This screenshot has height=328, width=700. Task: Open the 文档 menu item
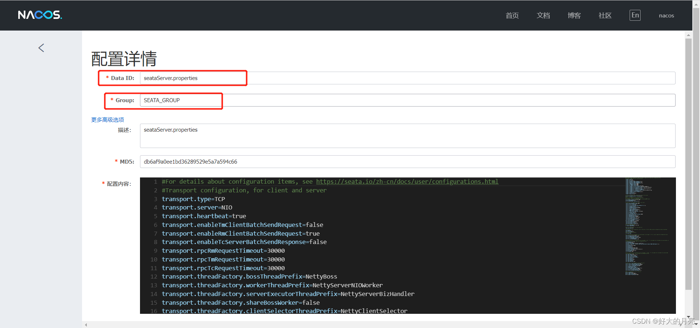click(543, 15)
